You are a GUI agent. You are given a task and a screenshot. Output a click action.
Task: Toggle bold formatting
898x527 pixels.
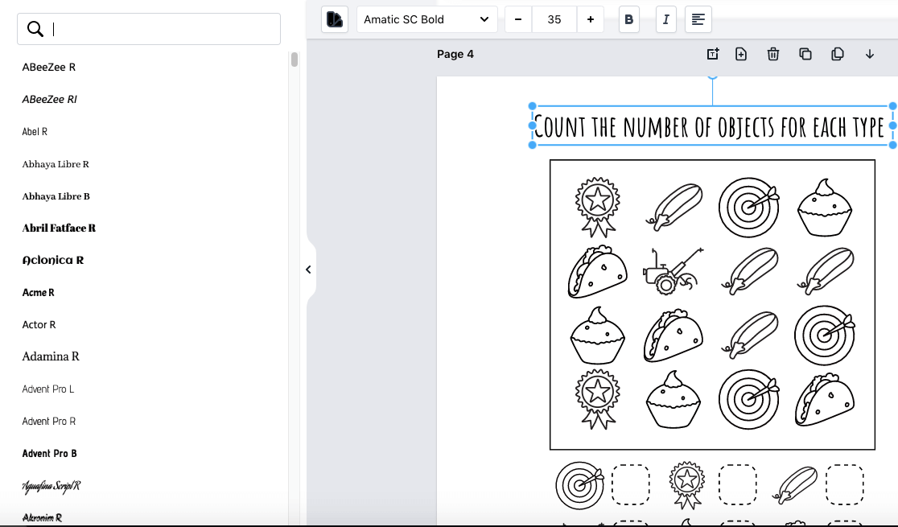click(x=629, y=19)
